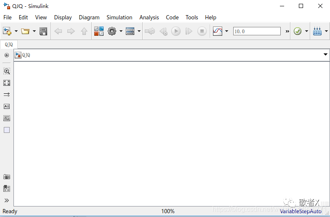Image resolution: width=330 pixels, height=217 pixels.
Task: Expand the palette with double chevron
Action: pos(7,200)
